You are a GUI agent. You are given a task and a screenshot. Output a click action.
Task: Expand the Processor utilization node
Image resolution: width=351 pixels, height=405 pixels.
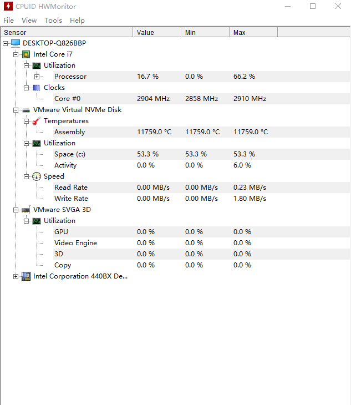pos(37,77)
